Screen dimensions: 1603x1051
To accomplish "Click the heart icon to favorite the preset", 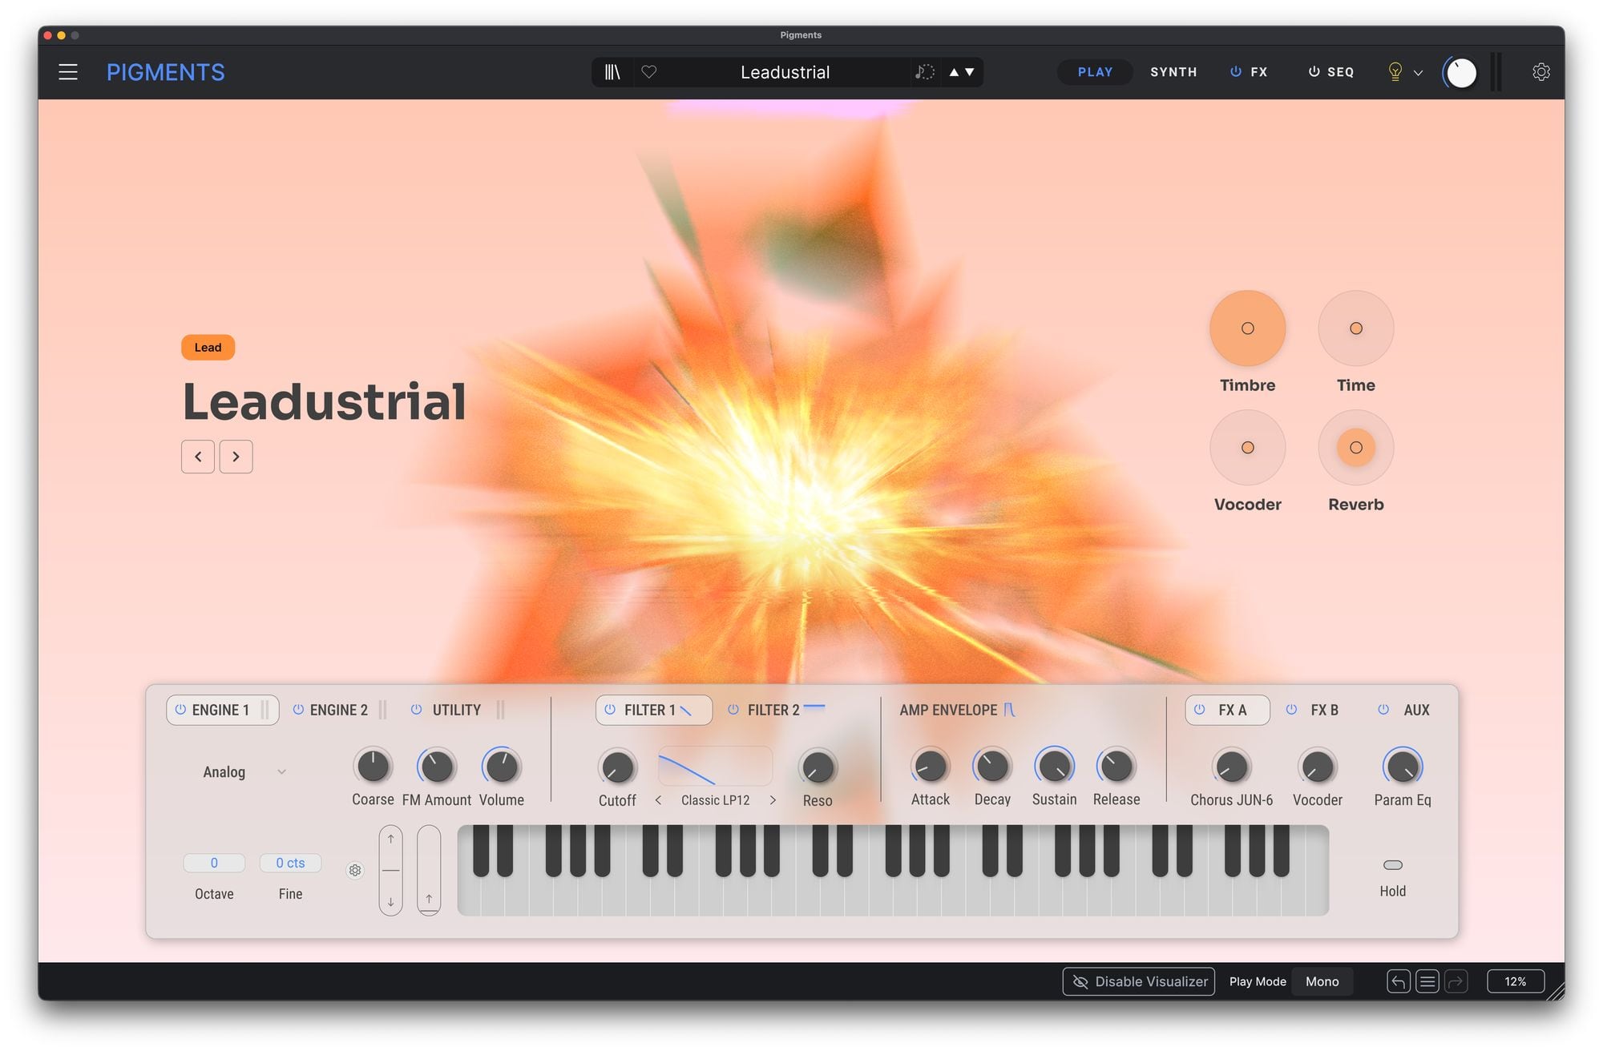I will click(x=649, y=72).
